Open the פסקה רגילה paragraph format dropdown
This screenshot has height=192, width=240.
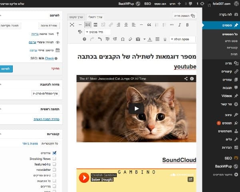[182, 39]
